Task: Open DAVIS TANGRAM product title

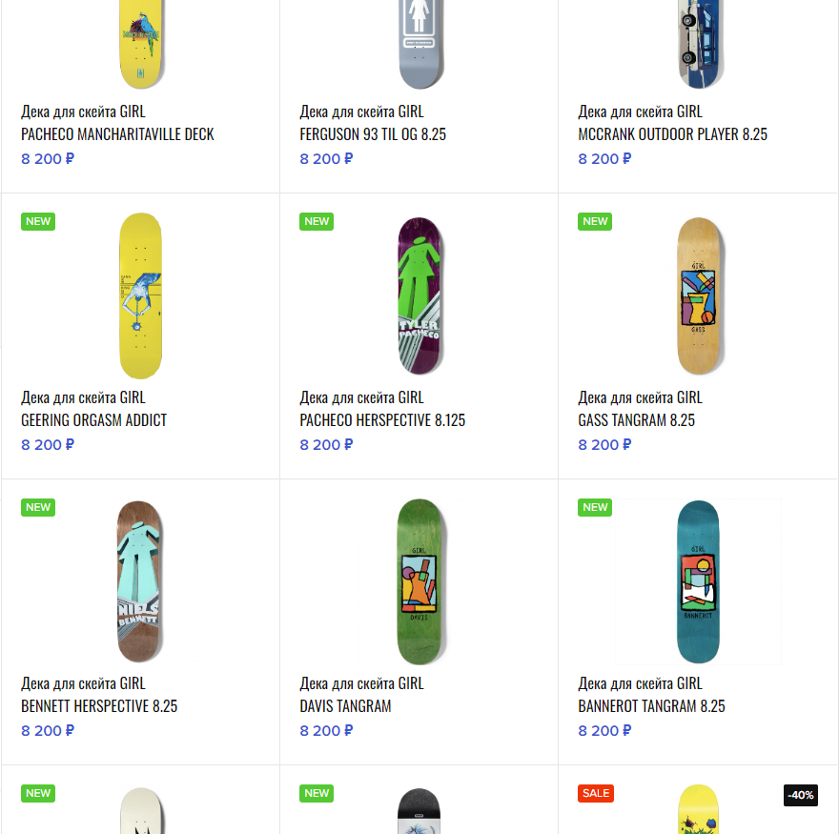Action: (345, 706)
